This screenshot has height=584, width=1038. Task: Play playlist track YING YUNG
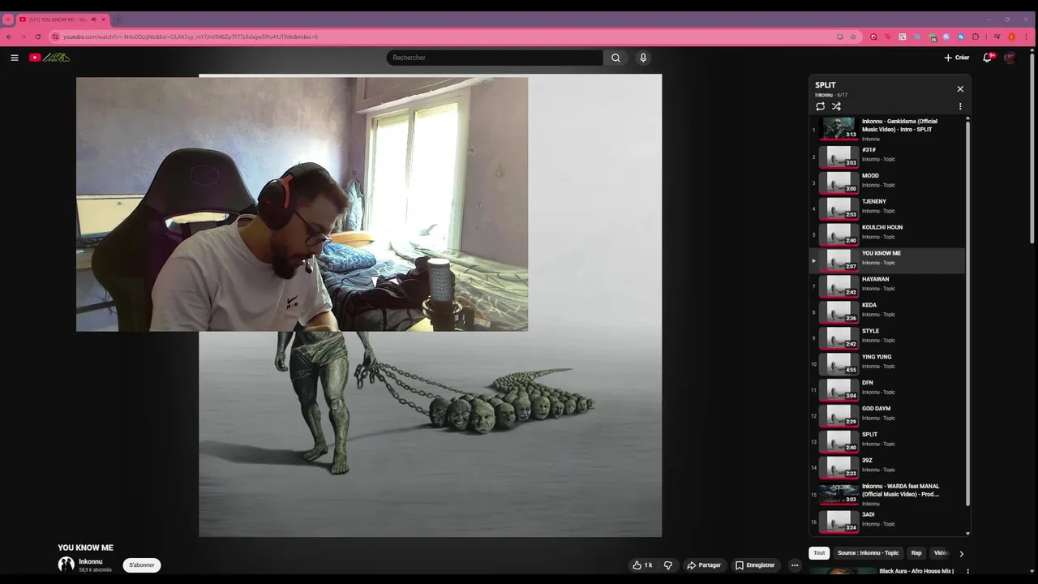click(x=887, y=363)
